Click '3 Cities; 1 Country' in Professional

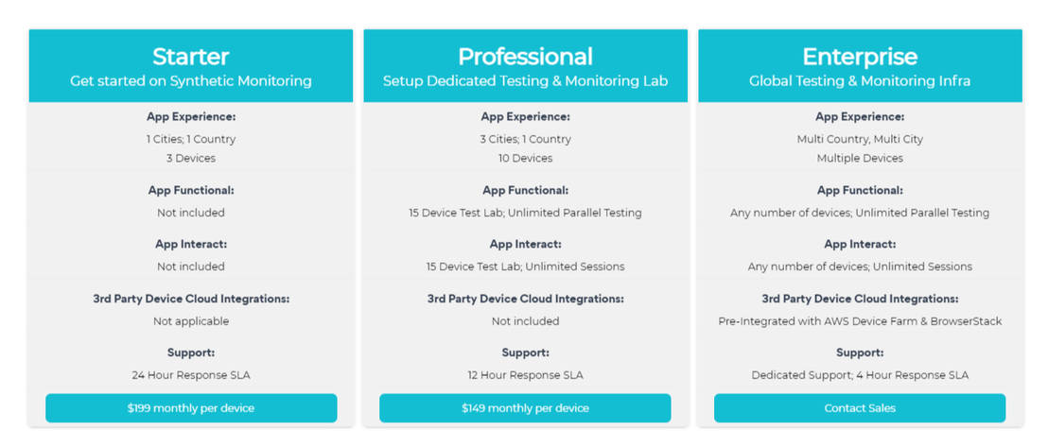(x=525, y=139)
